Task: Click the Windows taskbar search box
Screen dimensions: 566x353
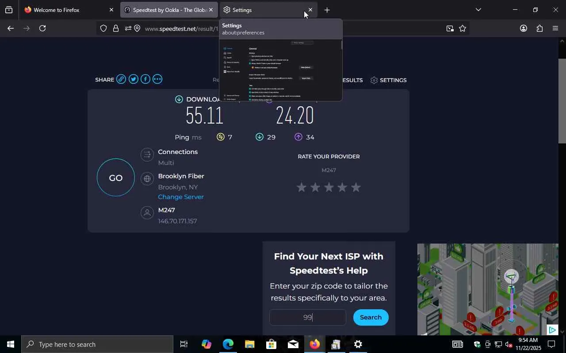Action: 97,344
